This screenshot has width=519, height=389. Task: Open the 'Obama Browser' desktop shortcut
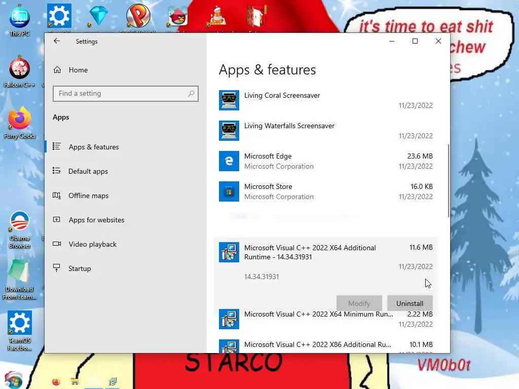click(x=20, y=229)
